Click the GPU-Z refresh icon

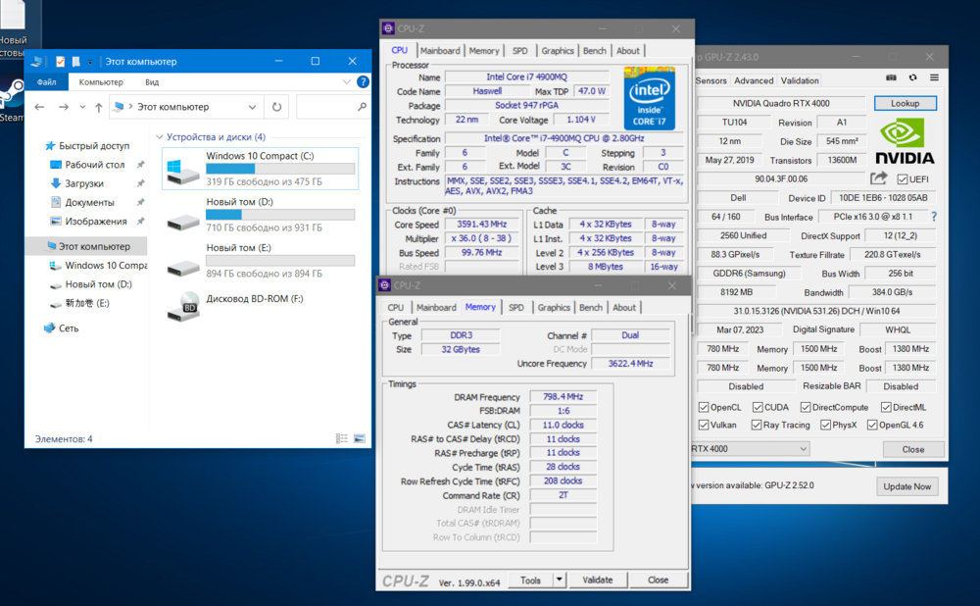[x=912, y=77]
